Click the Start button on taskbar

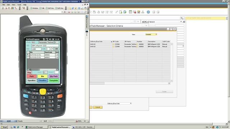point(4,127)
